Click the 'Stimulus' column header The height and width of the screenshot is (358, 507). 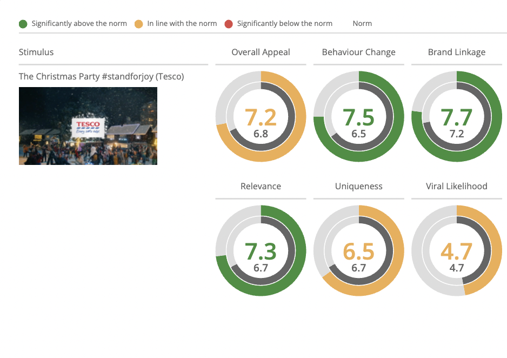(36, 52)
